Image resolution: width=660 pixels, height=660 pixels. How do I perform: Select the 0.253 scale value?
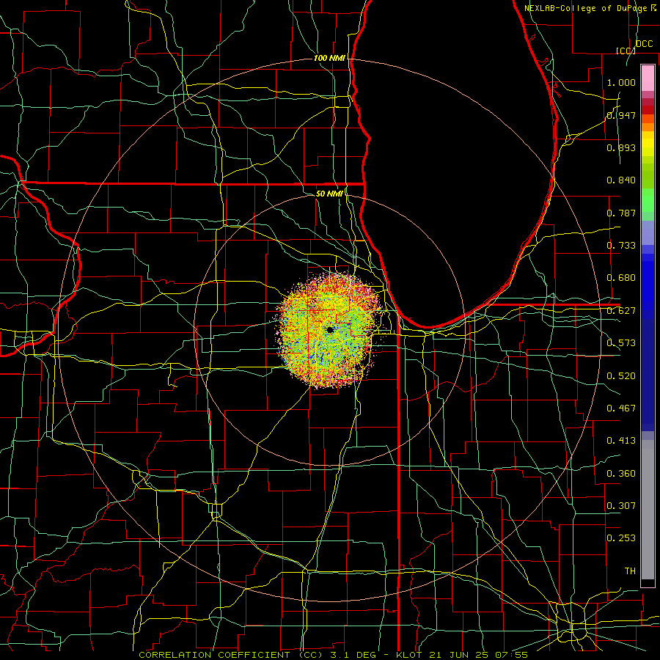point(621,538)
